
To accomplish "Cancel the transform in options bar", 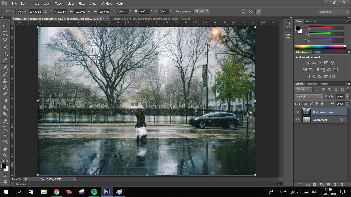I will click(x=251, y=12).
